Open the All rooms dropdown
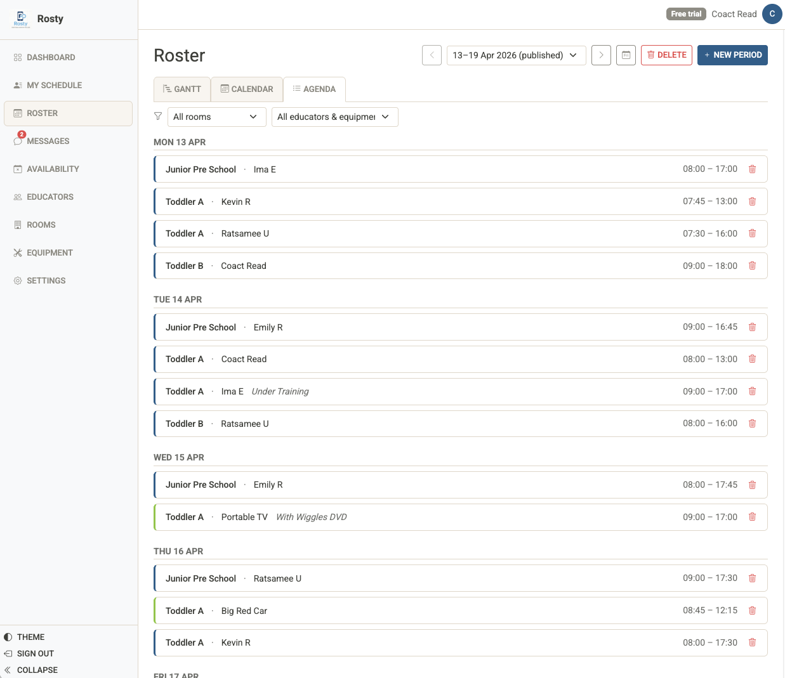 click(x=216, y=117)
